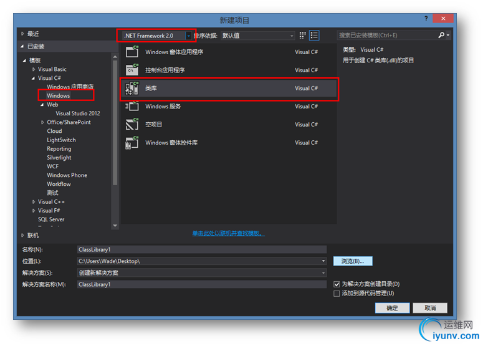Switch to list view layout
Screen dimensions: 483x346
click(314, 36)
